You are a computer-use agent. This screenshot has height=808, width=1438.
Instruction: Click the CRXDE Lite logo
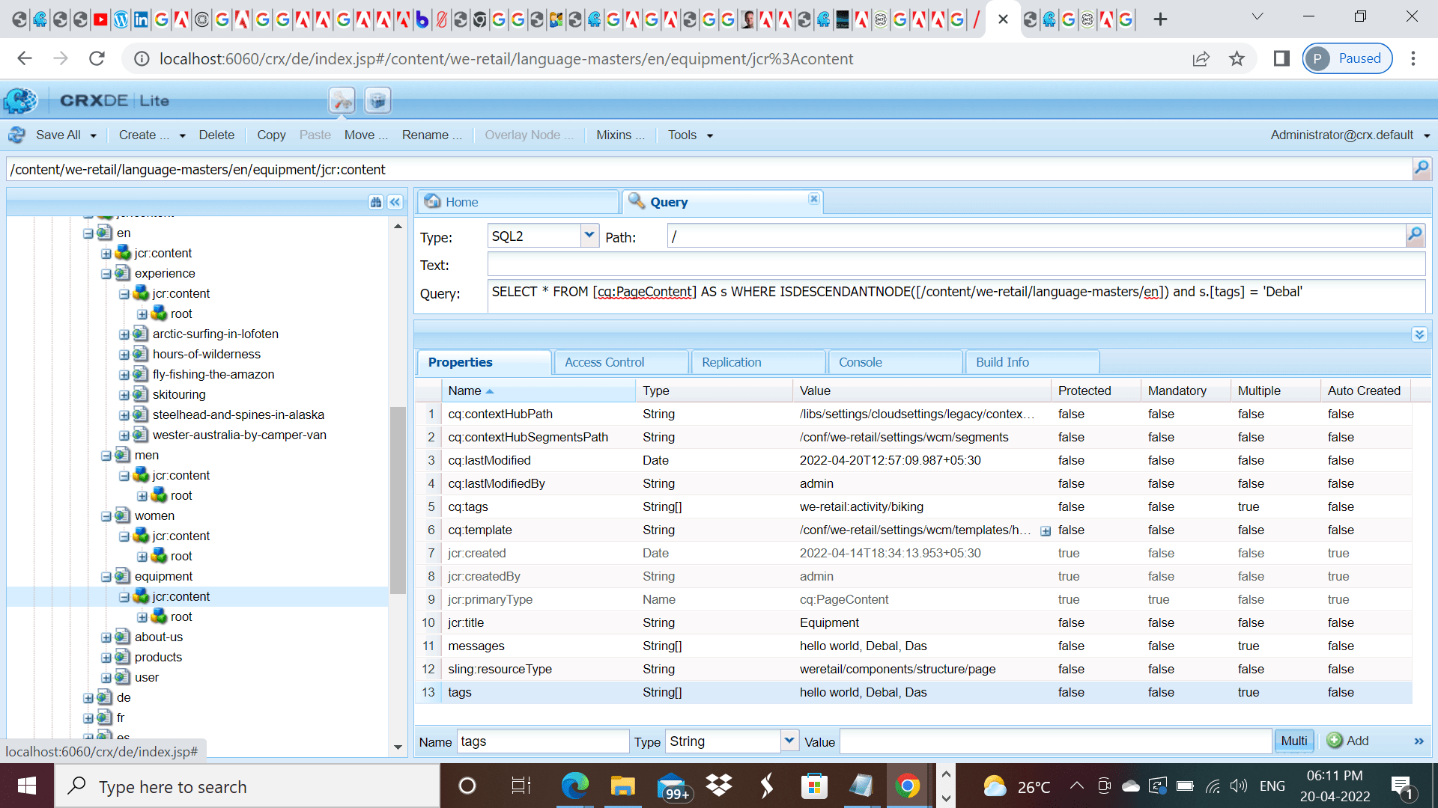click(19, 100)
